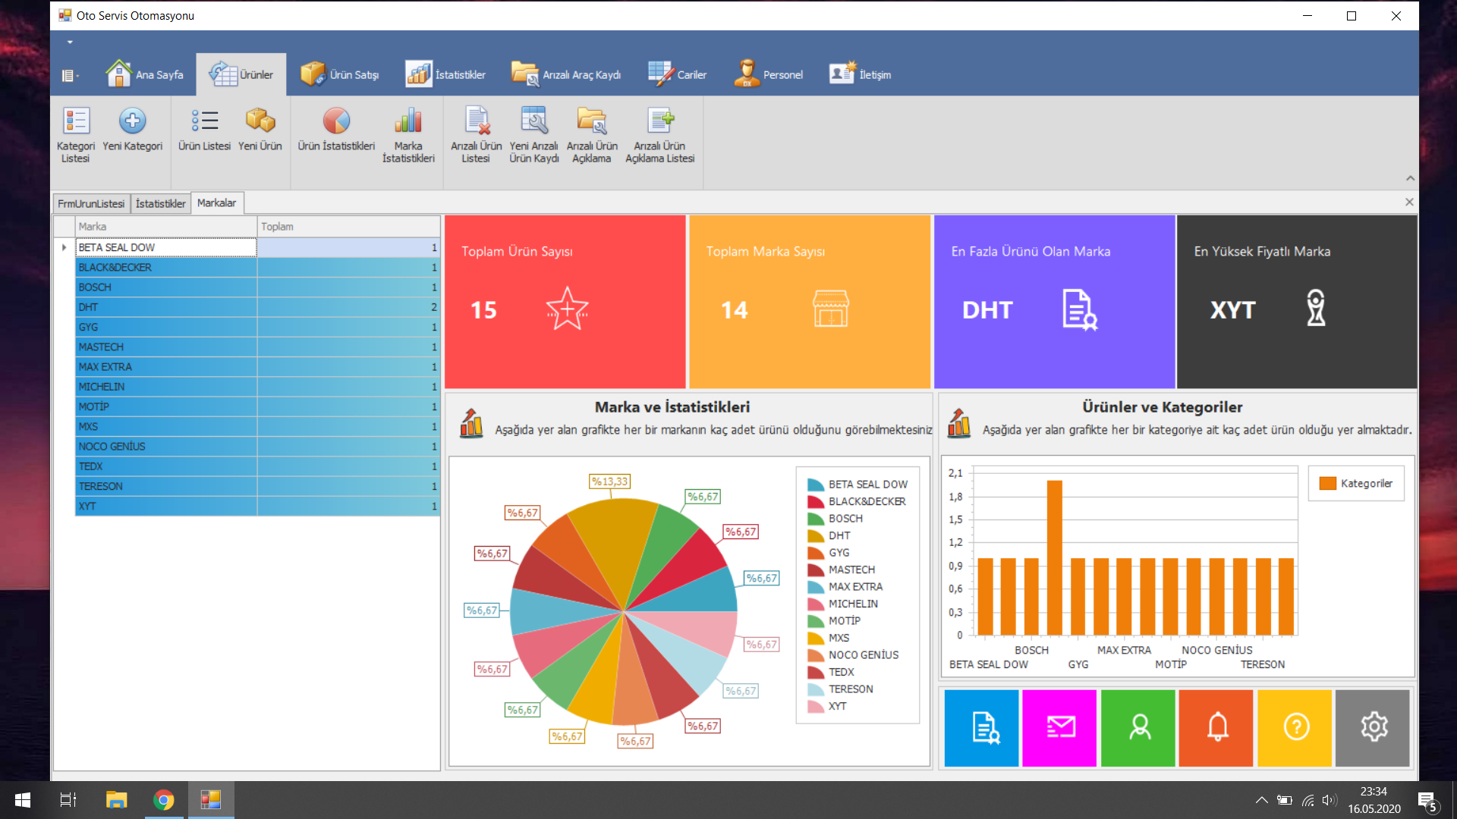This screenshot has height=819, width=1457.
Task: Click the Kategoriler orange legend swatch
Action: [1327, 483]
